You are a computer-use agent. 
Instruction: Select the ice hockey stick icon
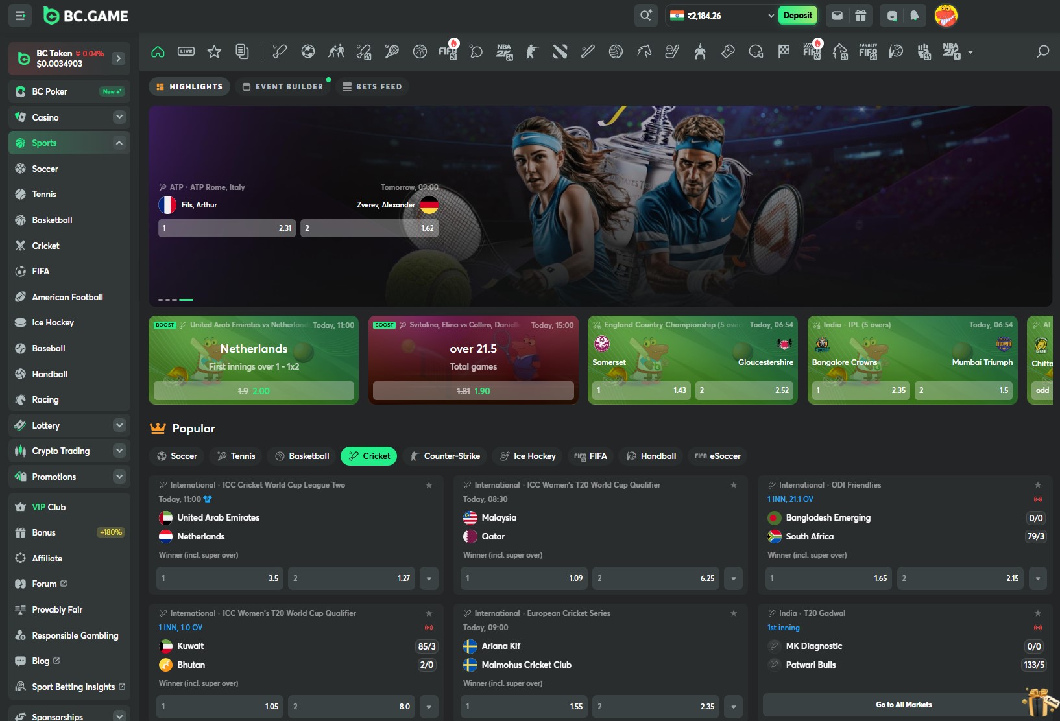tap(672, 52)
